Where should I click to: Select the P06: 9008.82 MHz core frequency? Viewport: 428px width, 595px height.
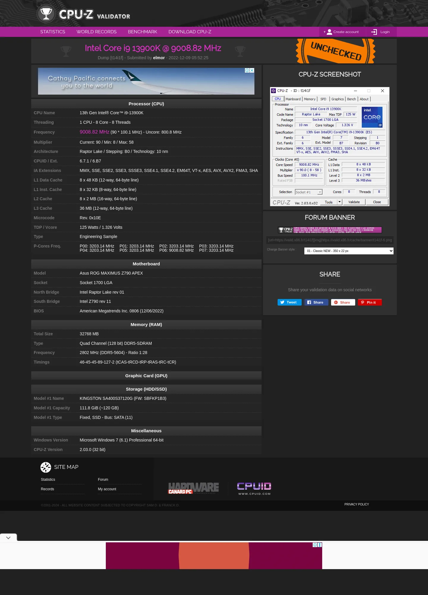pyautogui.click(x=177, y=250)
